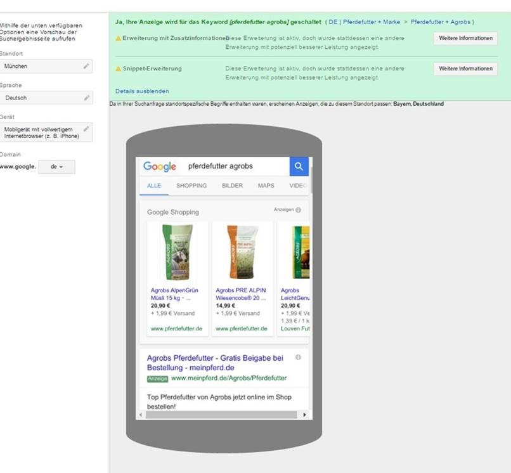The image size is (511, 473).
Task: Click Details ausblenden link
Action: tap(142, 91)
